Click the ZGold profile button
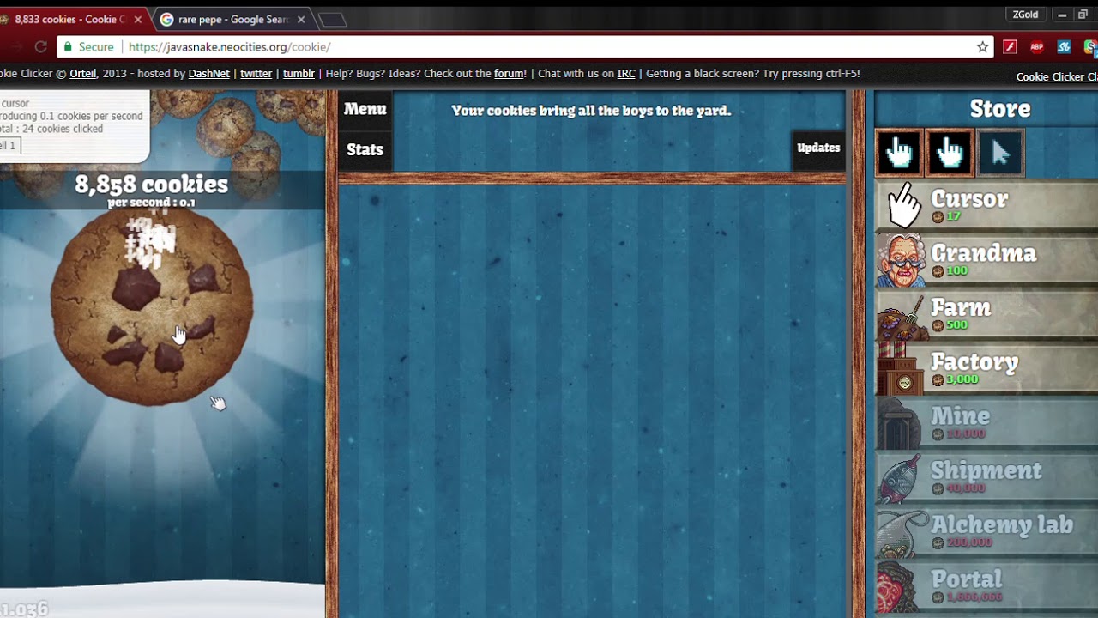This screenshot has height=618, width=1098. (1026, 15)
